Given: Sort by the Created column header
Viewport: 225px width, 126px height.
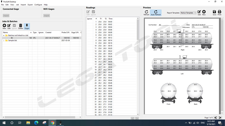Looking at the screenshot, I should pos(48,32).
